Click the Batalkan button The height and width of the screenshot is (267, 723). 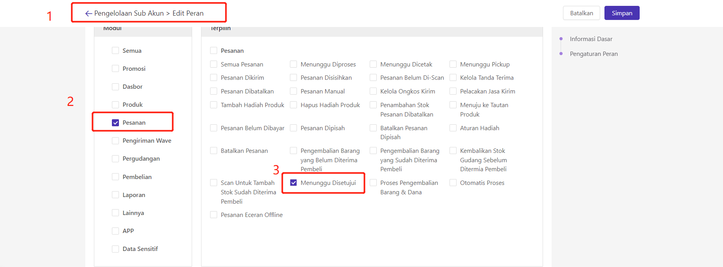(581, 13)
